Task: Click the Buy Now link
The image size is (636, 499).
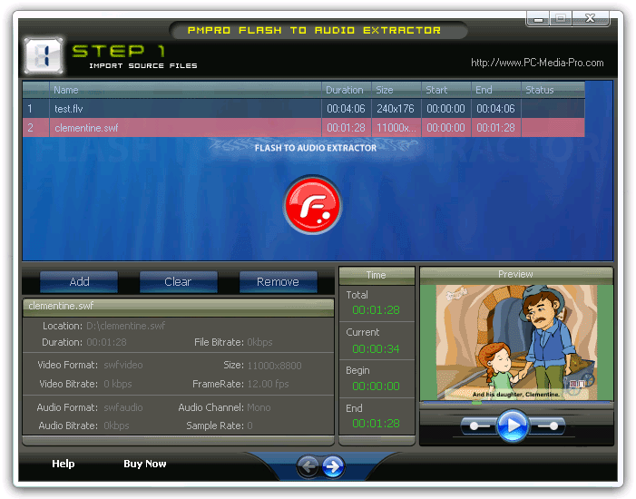Action: point(145,464)
